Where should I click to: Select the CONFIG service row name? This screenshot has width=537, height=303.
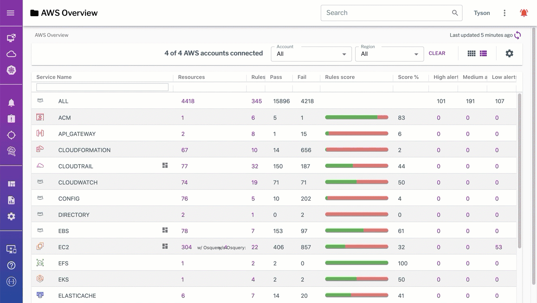tap(69, 199)
